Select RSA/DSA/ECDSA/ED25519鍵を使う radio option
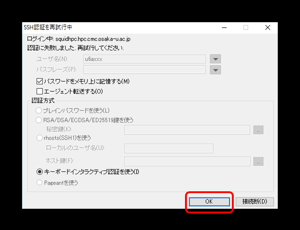The width and height of the screenshot is (300, 230). (39, 120)
